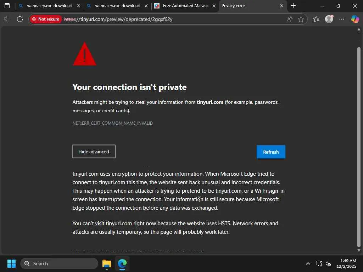Click the page scrollbar thumb
Viewport: 363px width, 272px height.
pos(359,147)
